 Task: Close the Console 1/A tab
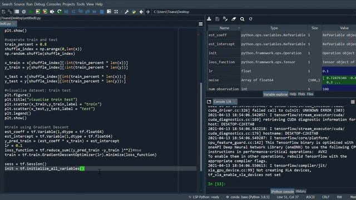(235, 102)
